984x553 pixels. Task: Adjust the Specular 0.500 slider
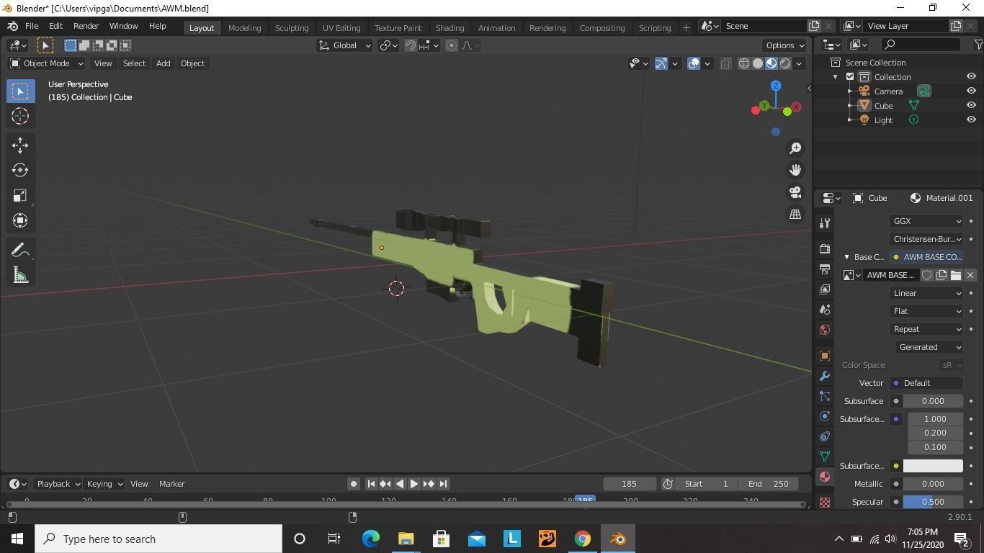[933, 502]
